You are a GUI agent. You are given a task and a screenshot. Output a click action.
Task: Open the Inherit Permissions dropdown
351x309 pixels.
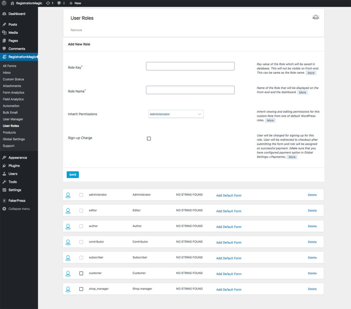[176, 114]
